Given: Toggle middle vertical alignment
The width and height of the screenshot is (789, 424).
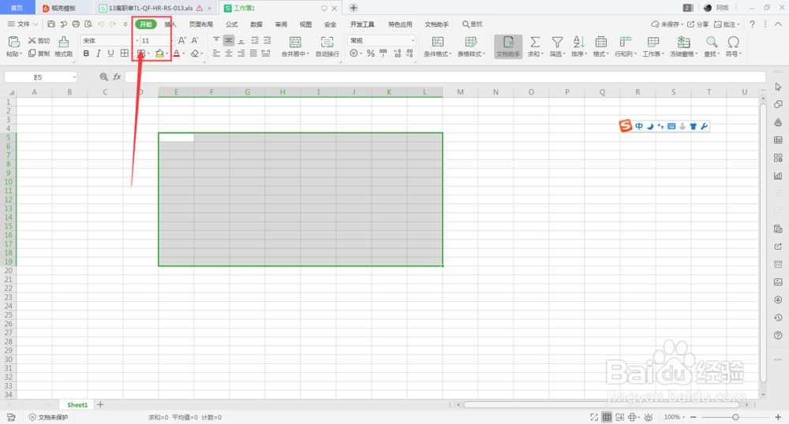Looking at the screenshot, I should pyautogui.click(x=229, y=40).
